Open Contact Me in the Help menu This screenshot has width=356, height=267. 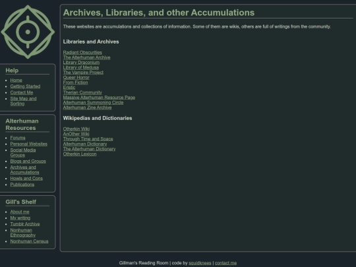(x=22, y=92)
